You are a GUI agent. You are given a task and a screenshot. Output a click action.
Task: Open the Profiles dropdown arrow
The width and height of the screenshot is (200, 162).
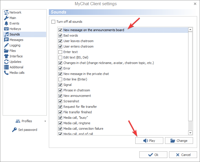(45, 121)
